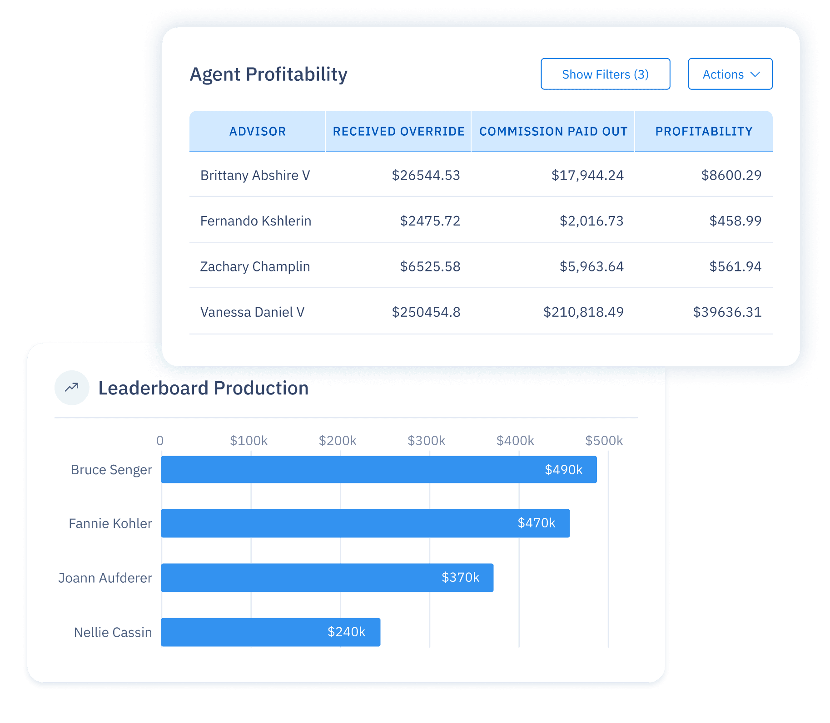Image resolution: width=830 pixels, height=723 pixels.
Task: Sort by Commission Paid Out column
Action: coord(553,131)
